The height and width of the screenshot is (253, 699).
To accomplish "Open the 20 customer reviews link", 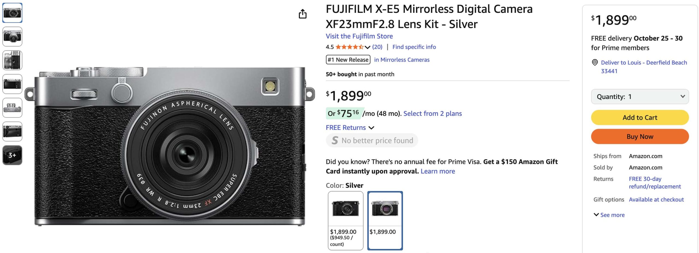I will pyautogui.click(x=377, y=47).
